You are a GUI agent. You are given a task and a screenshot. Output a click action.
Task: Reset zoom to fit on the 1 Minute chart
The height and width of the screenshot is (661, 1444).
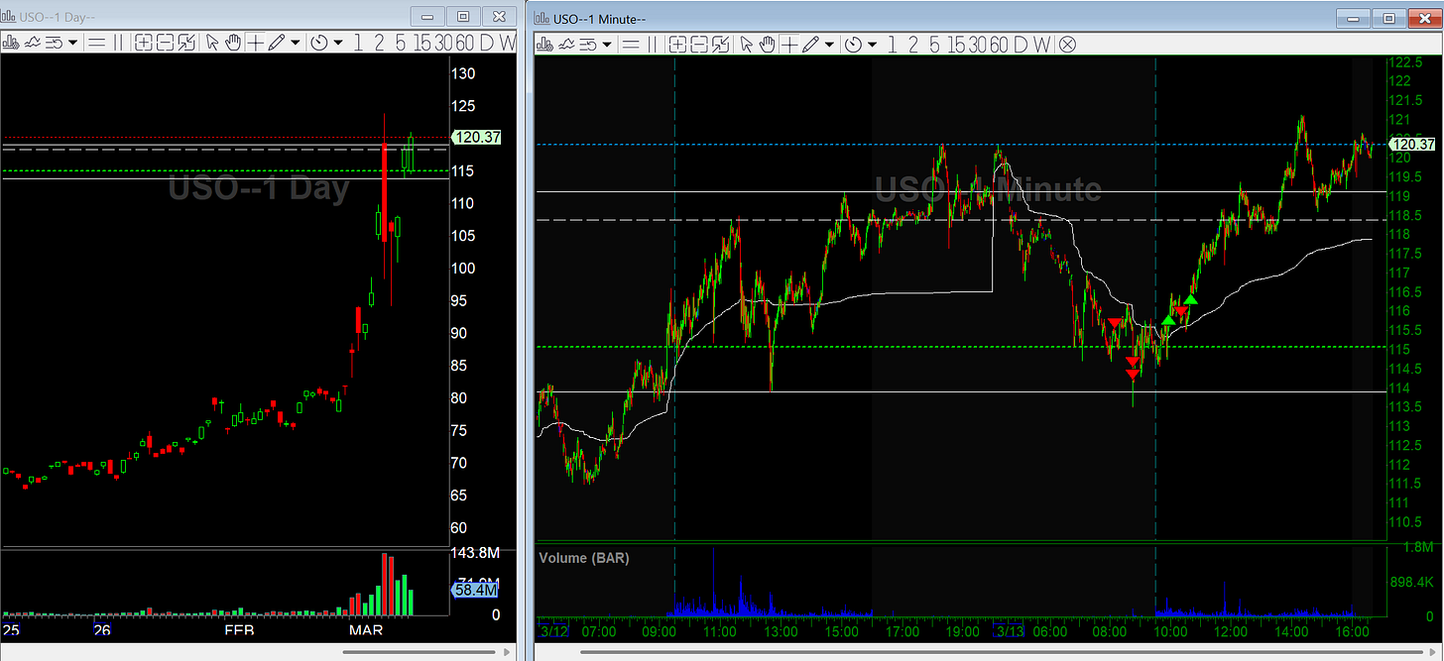click(x=721, y=43)
